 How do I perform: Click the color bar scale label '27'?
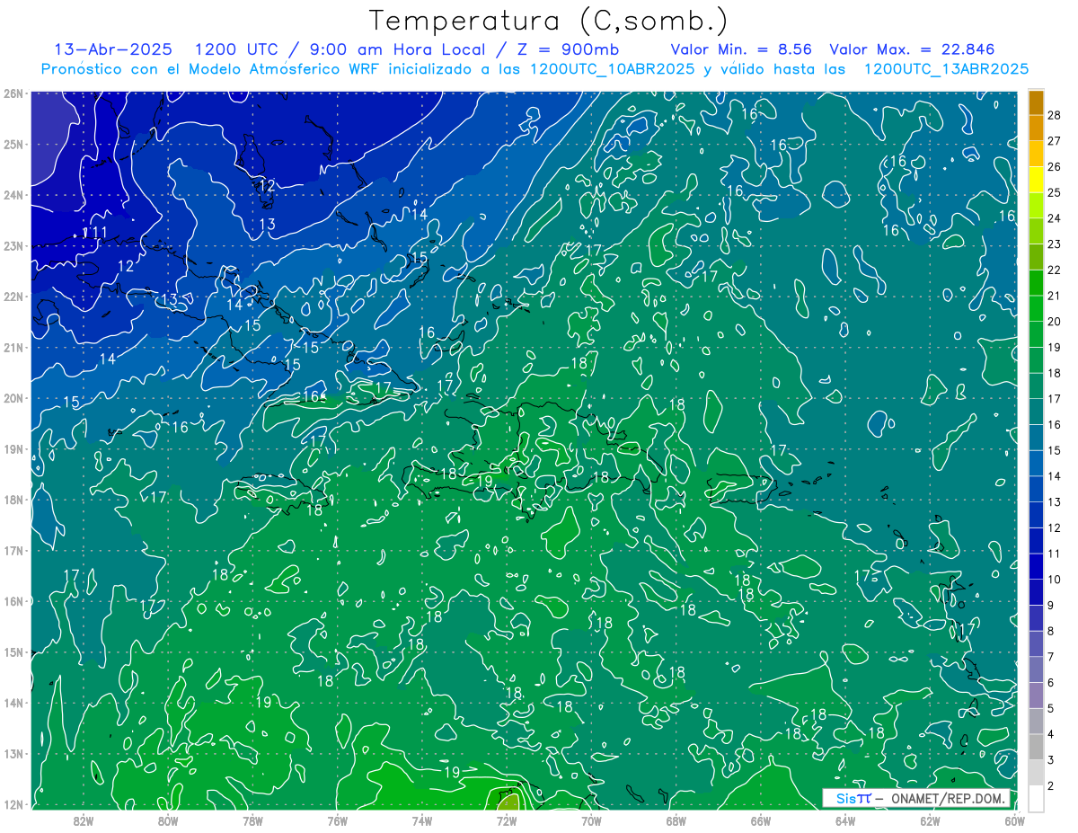(1055, 141)
